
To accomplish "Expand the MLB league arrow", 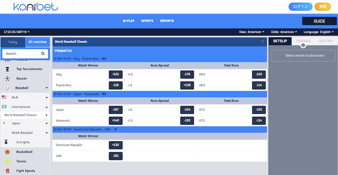I will click(47, 98).
